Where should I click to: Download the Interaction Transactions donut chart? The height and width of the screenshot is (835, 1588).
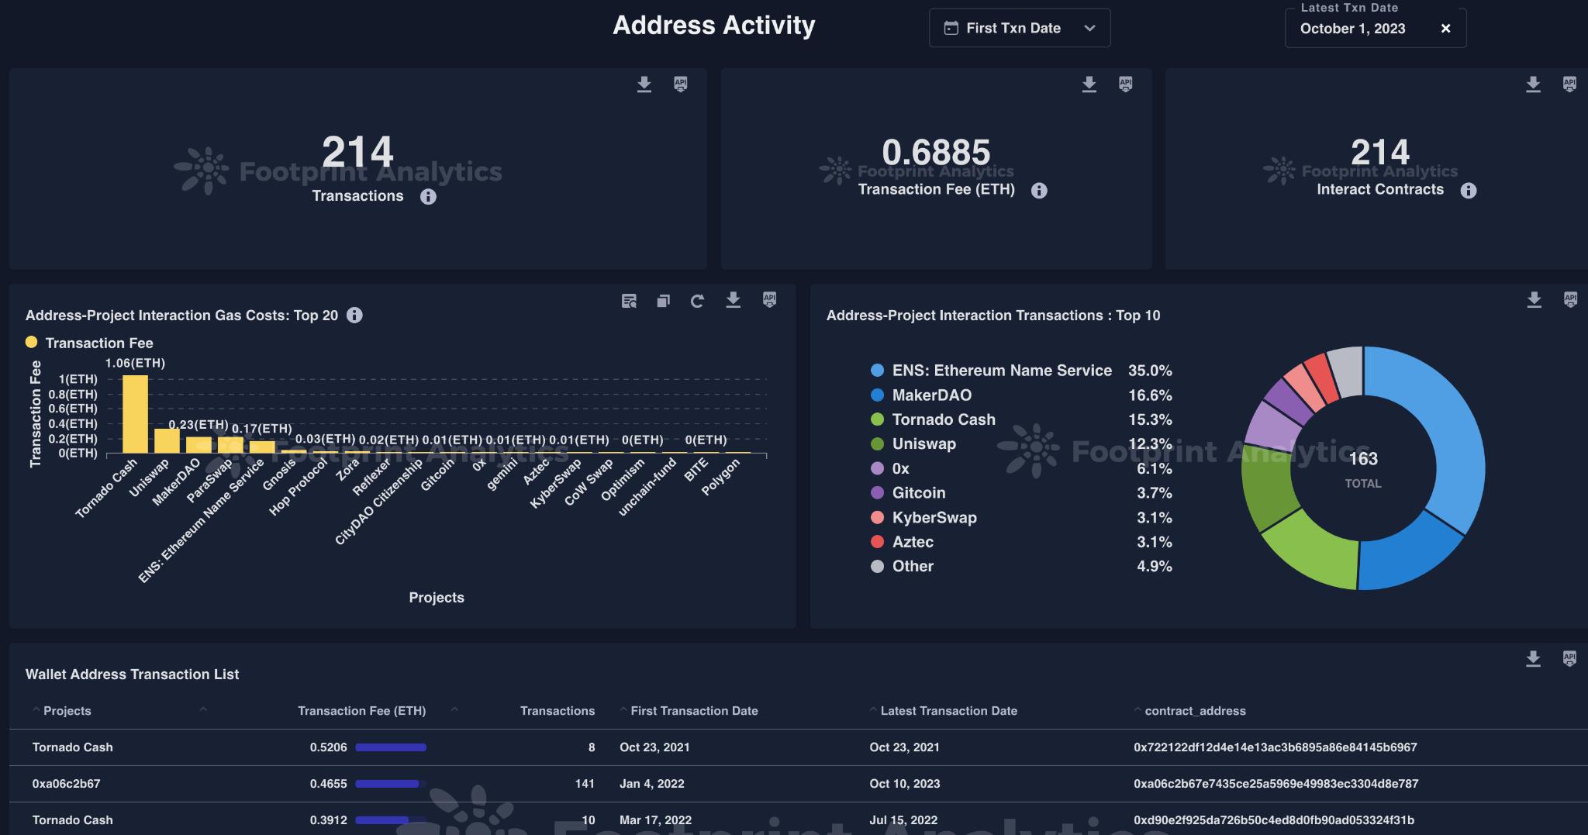(1534, 300)
